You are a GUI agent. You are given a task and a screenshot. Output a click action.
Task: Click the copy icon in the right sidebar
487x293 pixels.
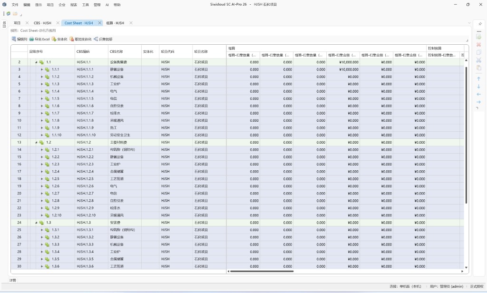478,52
